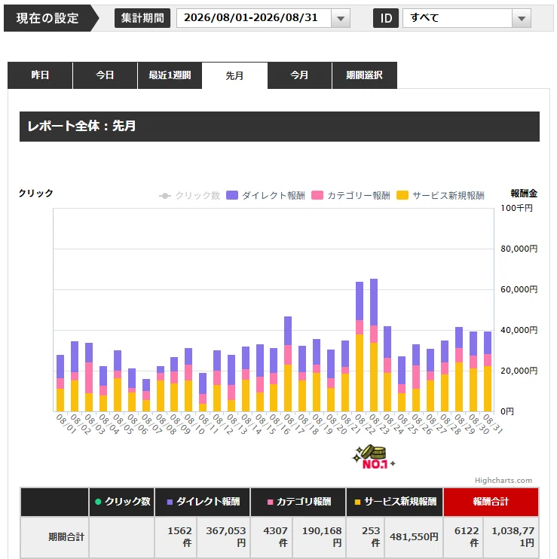Click the 08/22 chart bar
The height and width of the screenshot is (559, 557).
point(360,347)
